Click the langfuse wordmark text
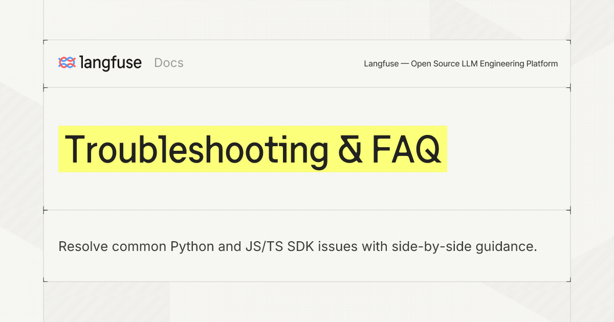The image size is (614, 322). point(111,63)
